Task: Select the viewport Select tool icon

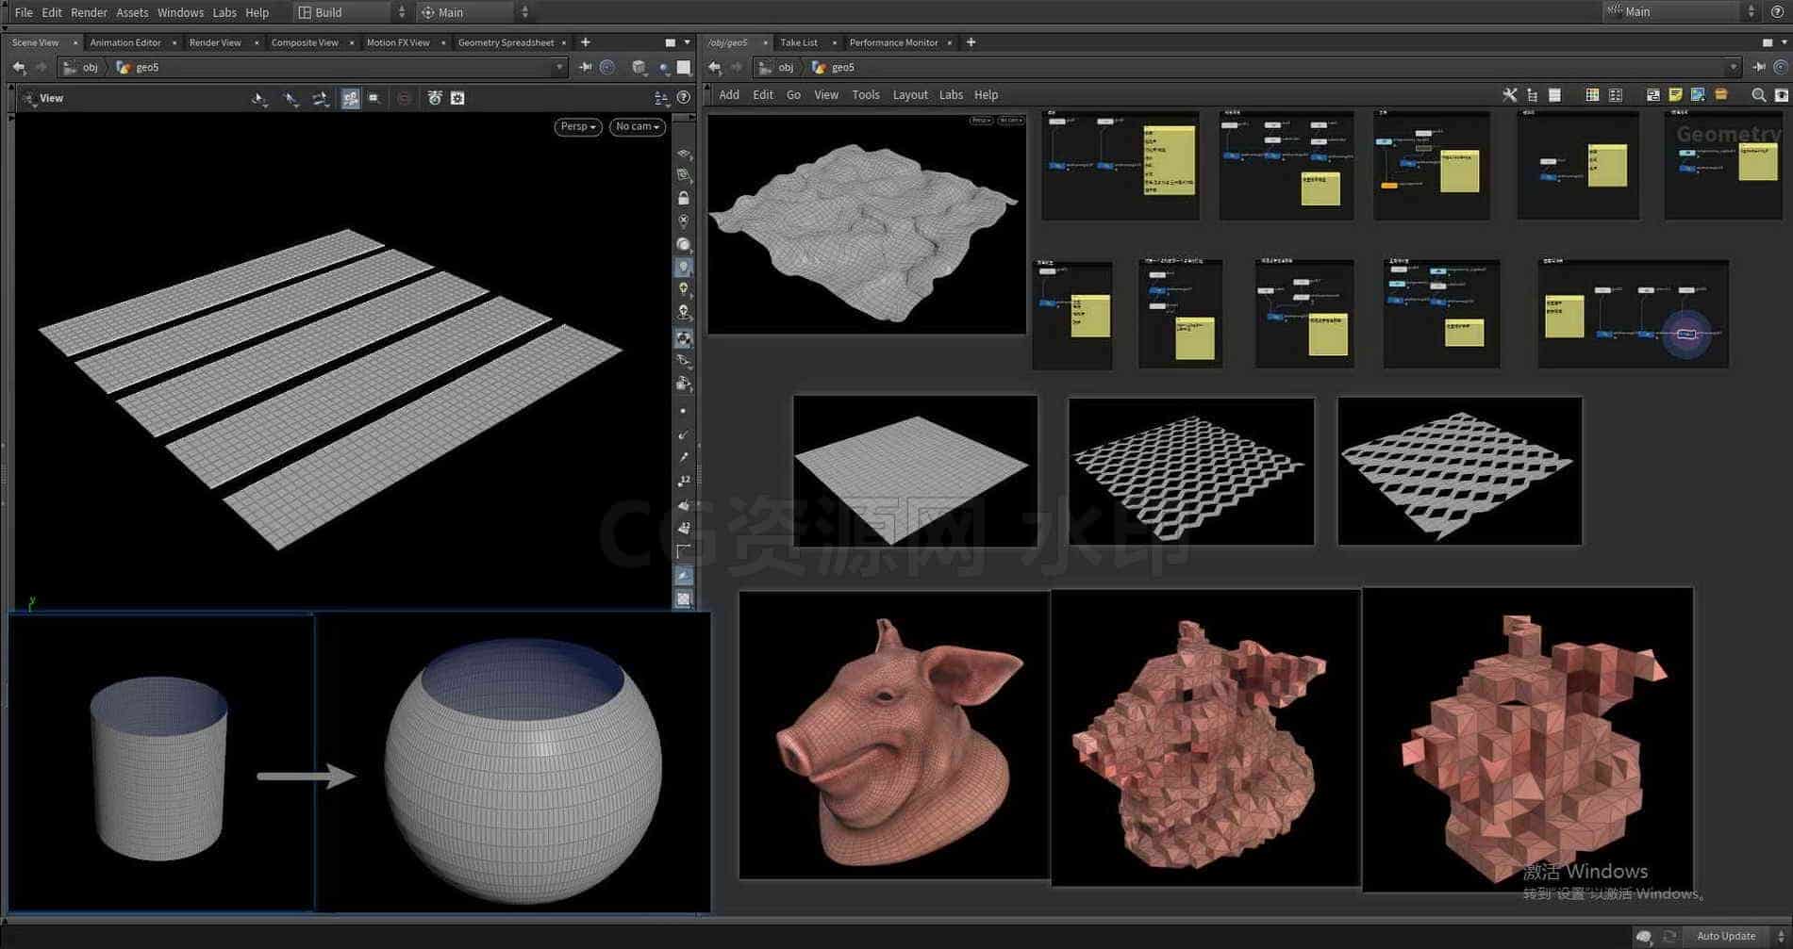Action: 258,98
